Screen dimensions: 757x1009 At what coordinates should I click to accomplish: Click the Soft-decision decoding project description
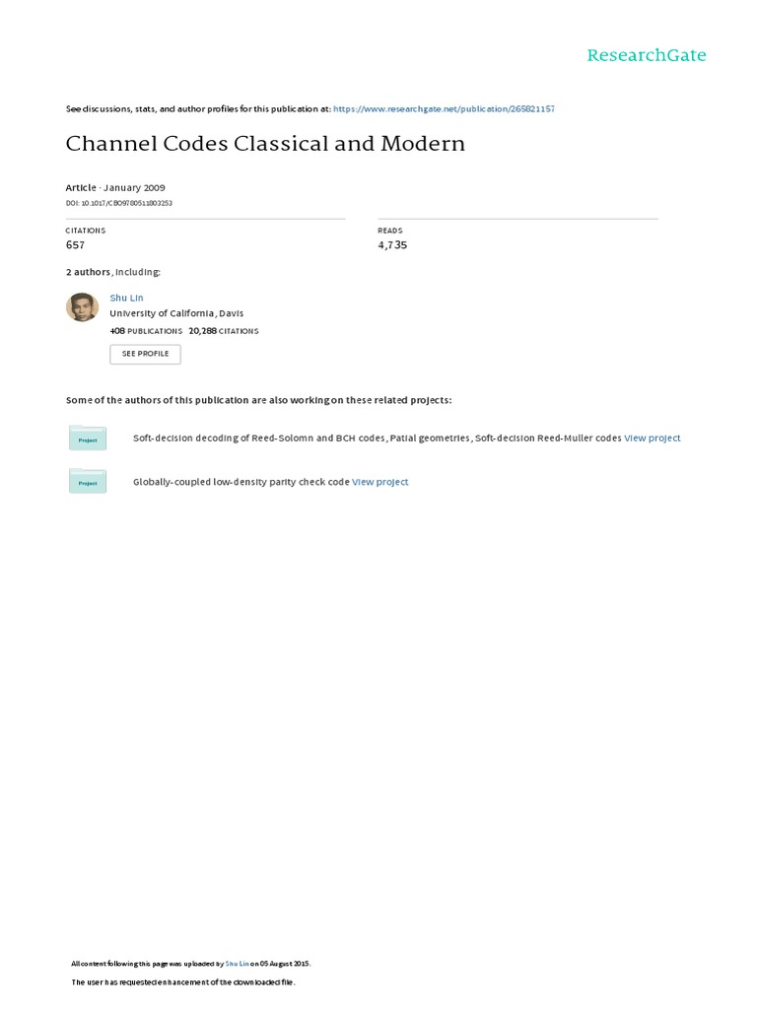pyautogui.click(x=377, y=438)
